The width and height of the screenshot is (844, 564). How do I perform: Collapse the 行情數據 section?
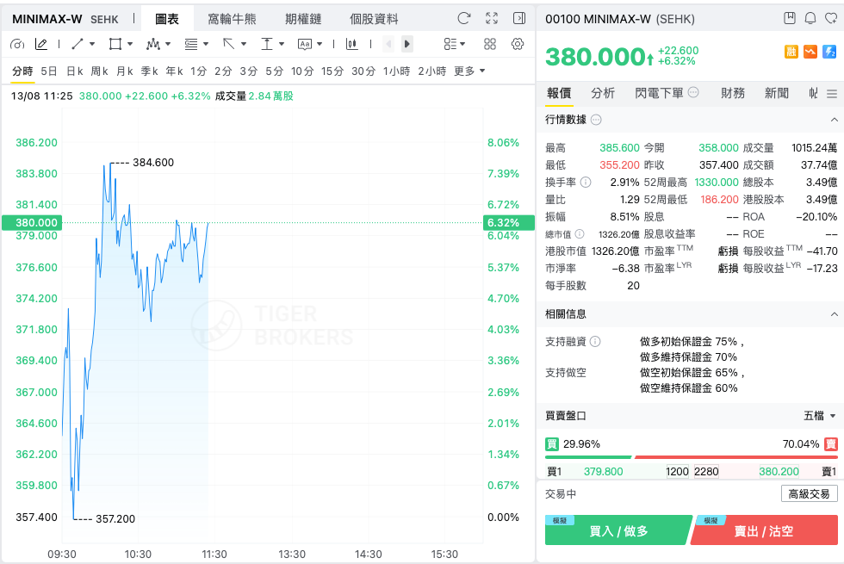click(834, 120)
